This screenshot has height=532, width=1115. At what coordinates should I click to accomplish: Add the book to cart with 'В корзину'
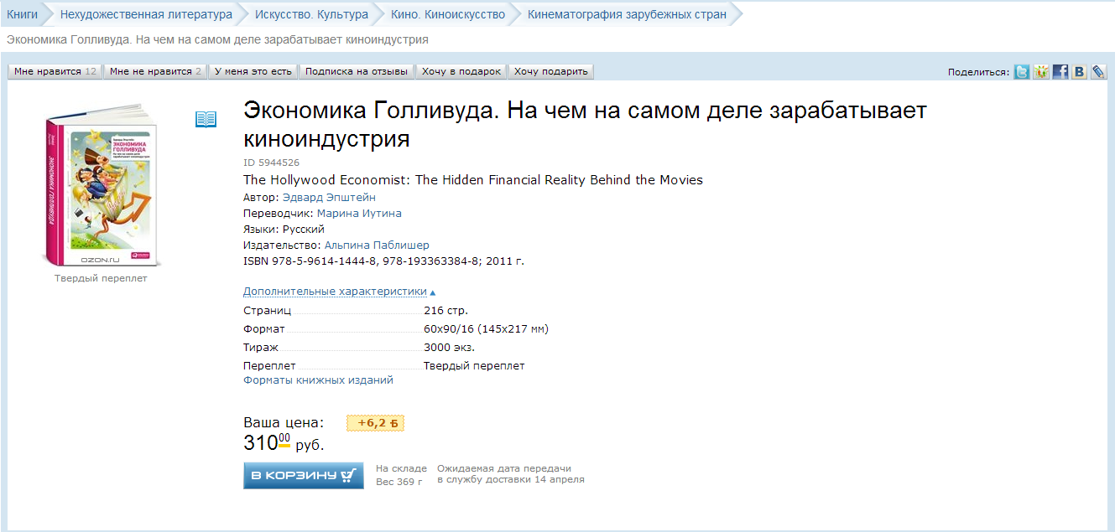[304, 475]
